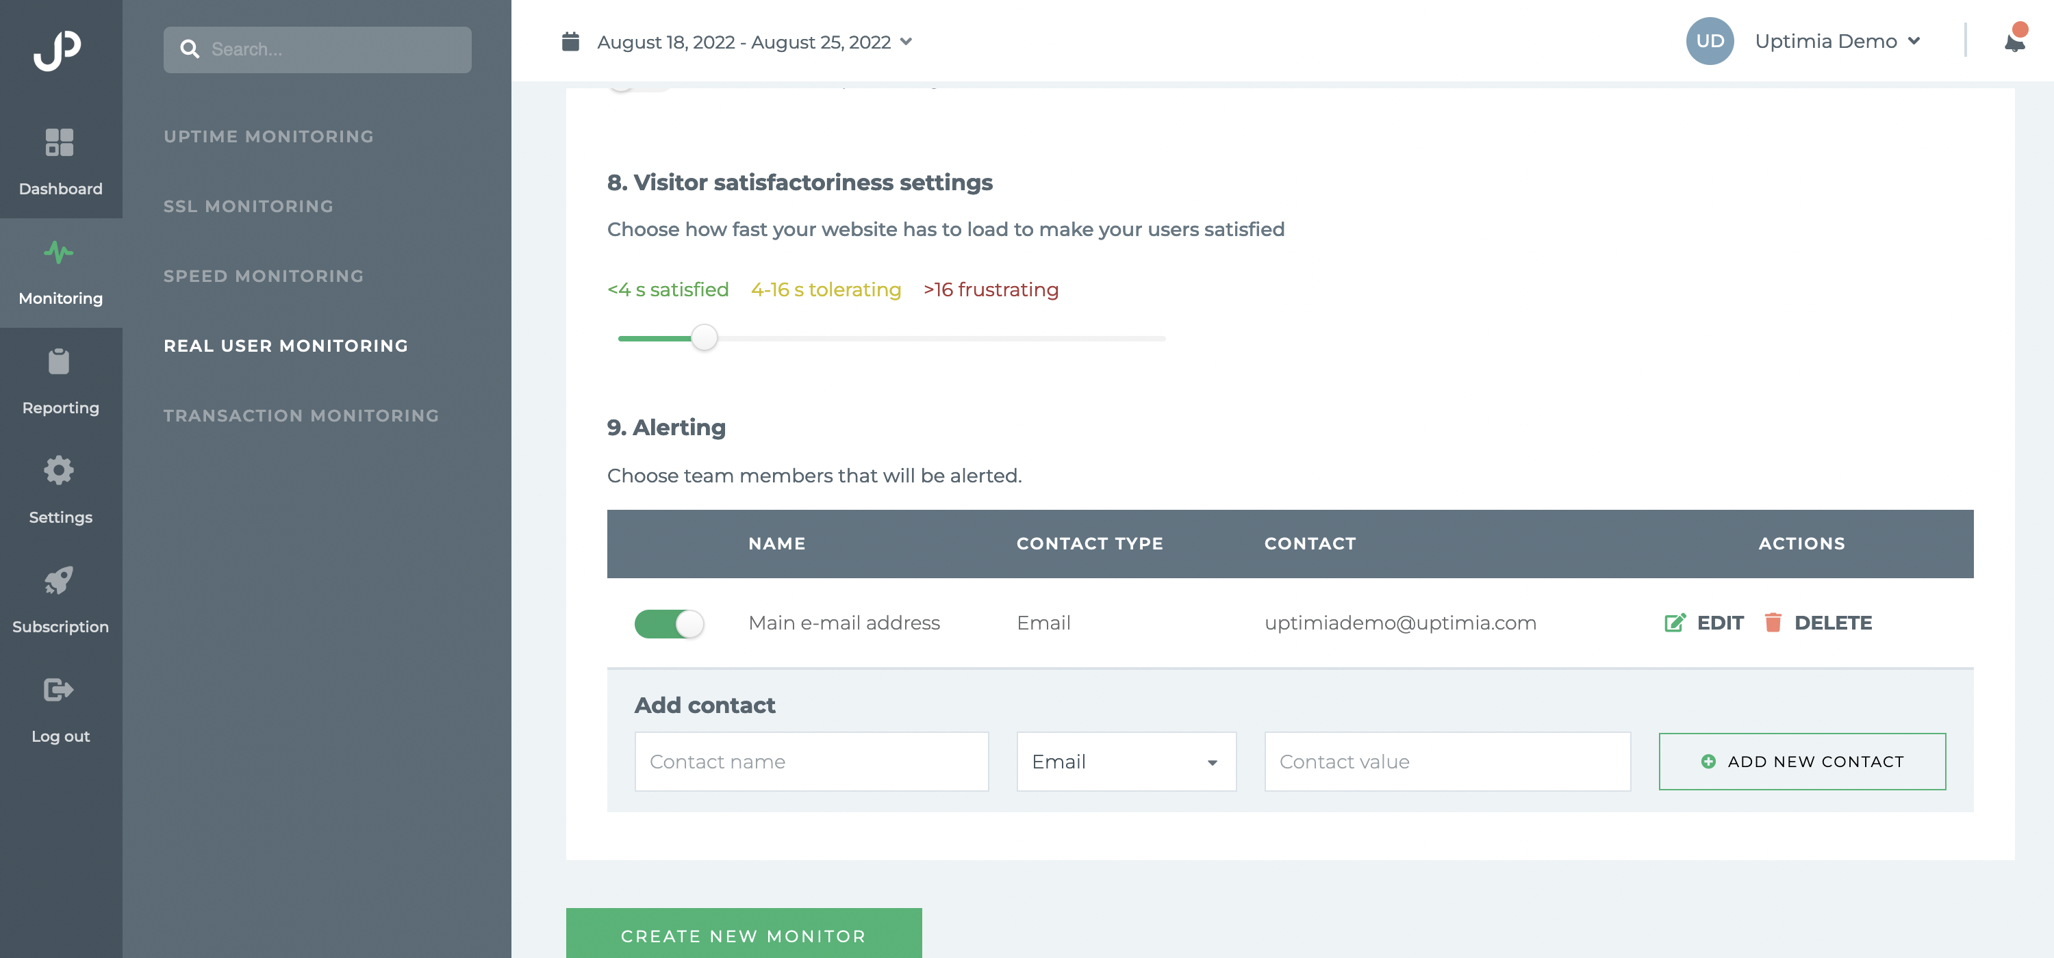Click the Subscription rocket icon
The width and height of the screenshot is (2054, 958).
tap(59, 580)
